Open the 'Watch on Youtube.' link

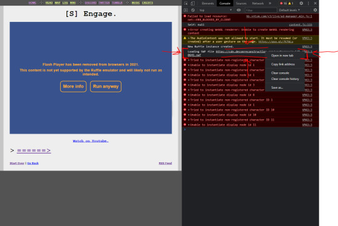pos(91,141)
